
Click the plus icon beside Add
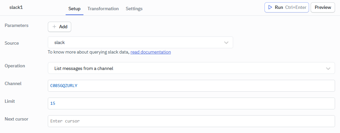click(54, 27)
